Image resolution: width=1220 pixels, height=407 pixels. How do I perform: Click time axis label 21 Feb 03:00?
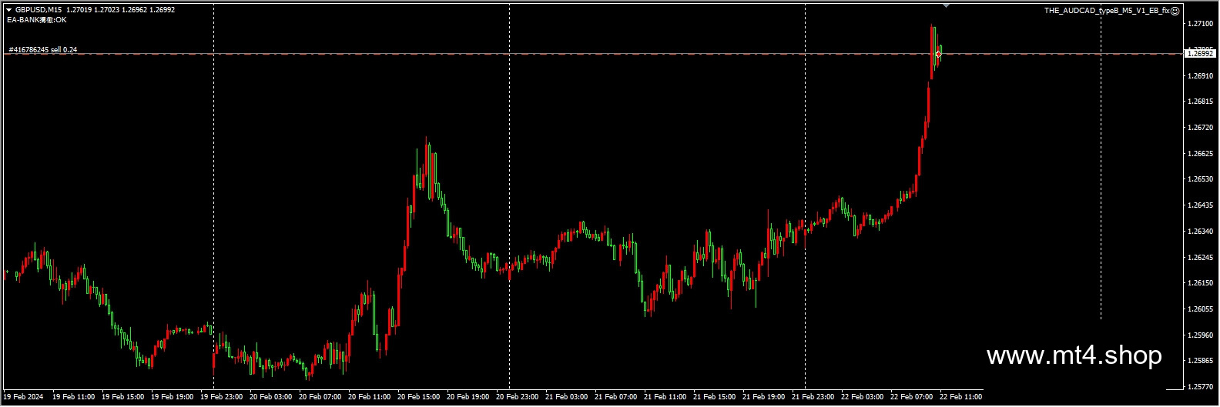566,398
